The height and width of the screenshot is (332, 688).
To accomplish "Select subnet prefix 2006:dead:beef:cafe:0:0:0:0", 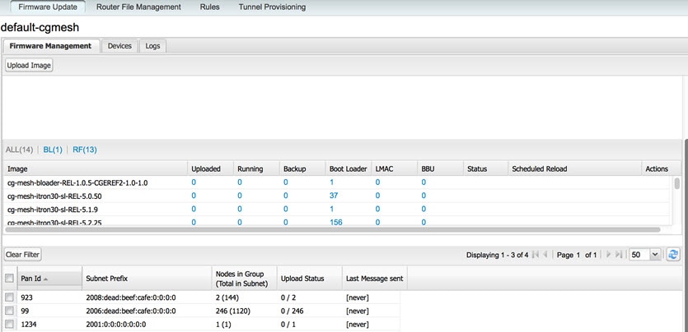I will [131, 311].
